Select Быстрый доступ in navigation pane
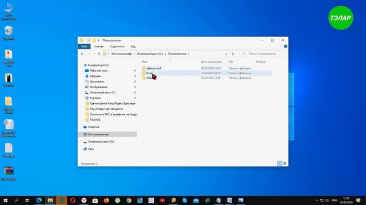This screenshot has height=205, width=366. click(98, 65)
